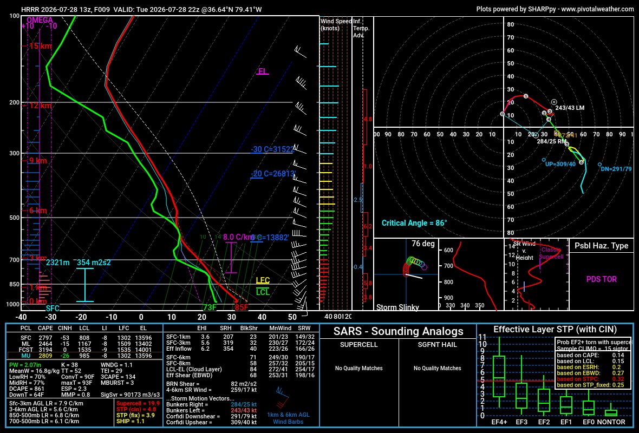Click the Corfidi Downshear = row

point(212,416)
